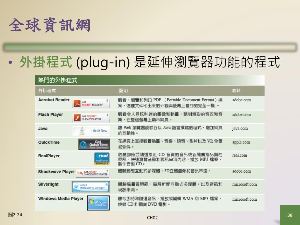The height and width of the screenshot is (225, 300).
Task: Select the RealPlayer plug-in name
Action: [49, 156]
